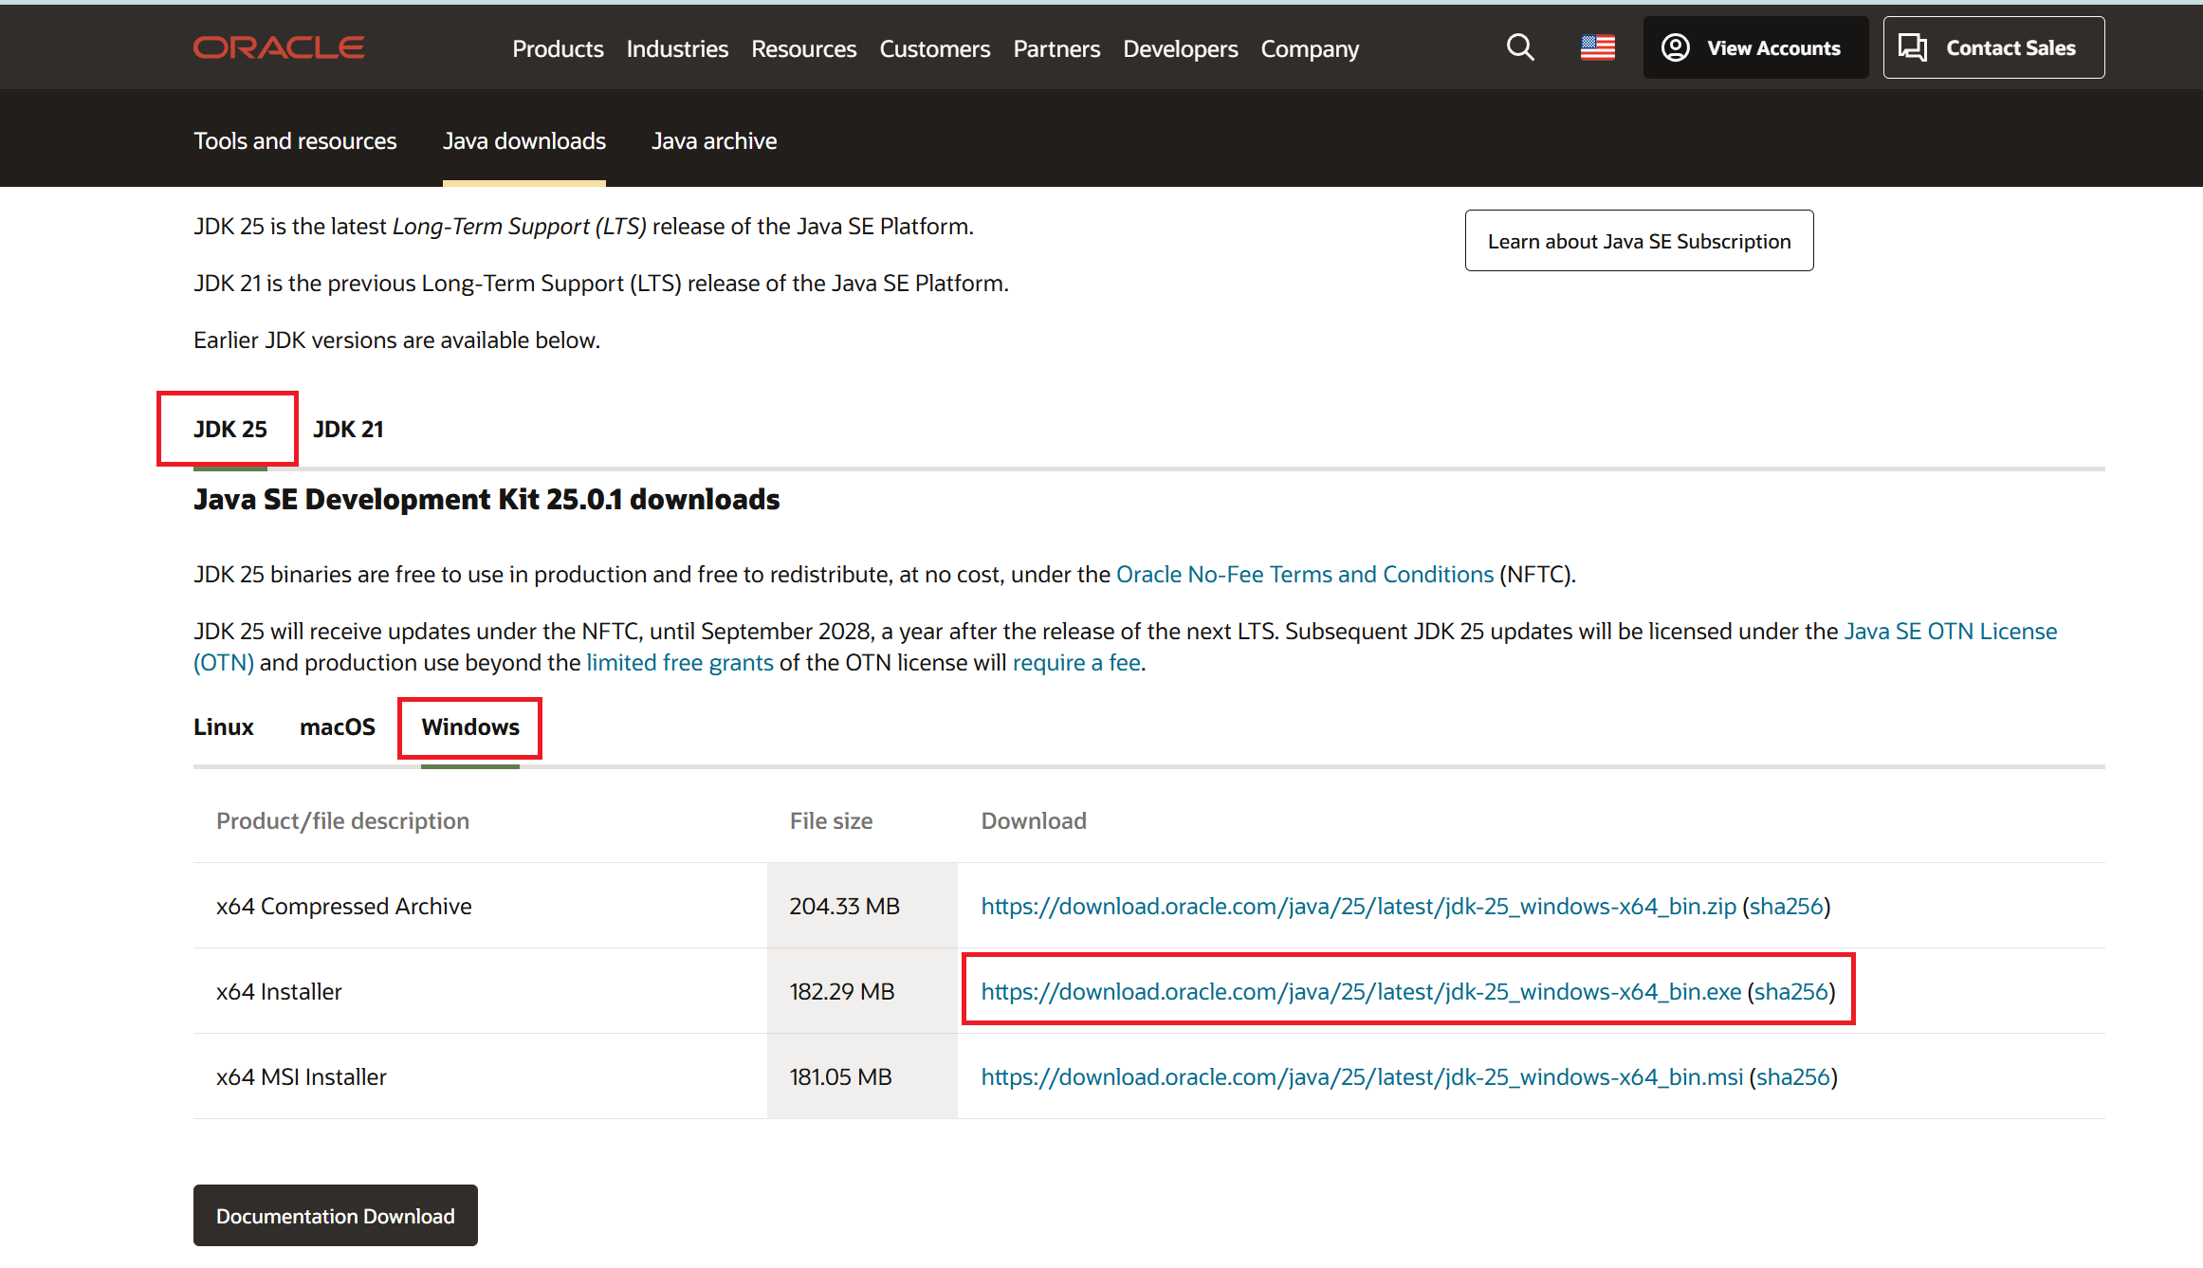Open the Products menu
The width and height of the screenshot is (2203, 1268).
[x=558, y=48]
